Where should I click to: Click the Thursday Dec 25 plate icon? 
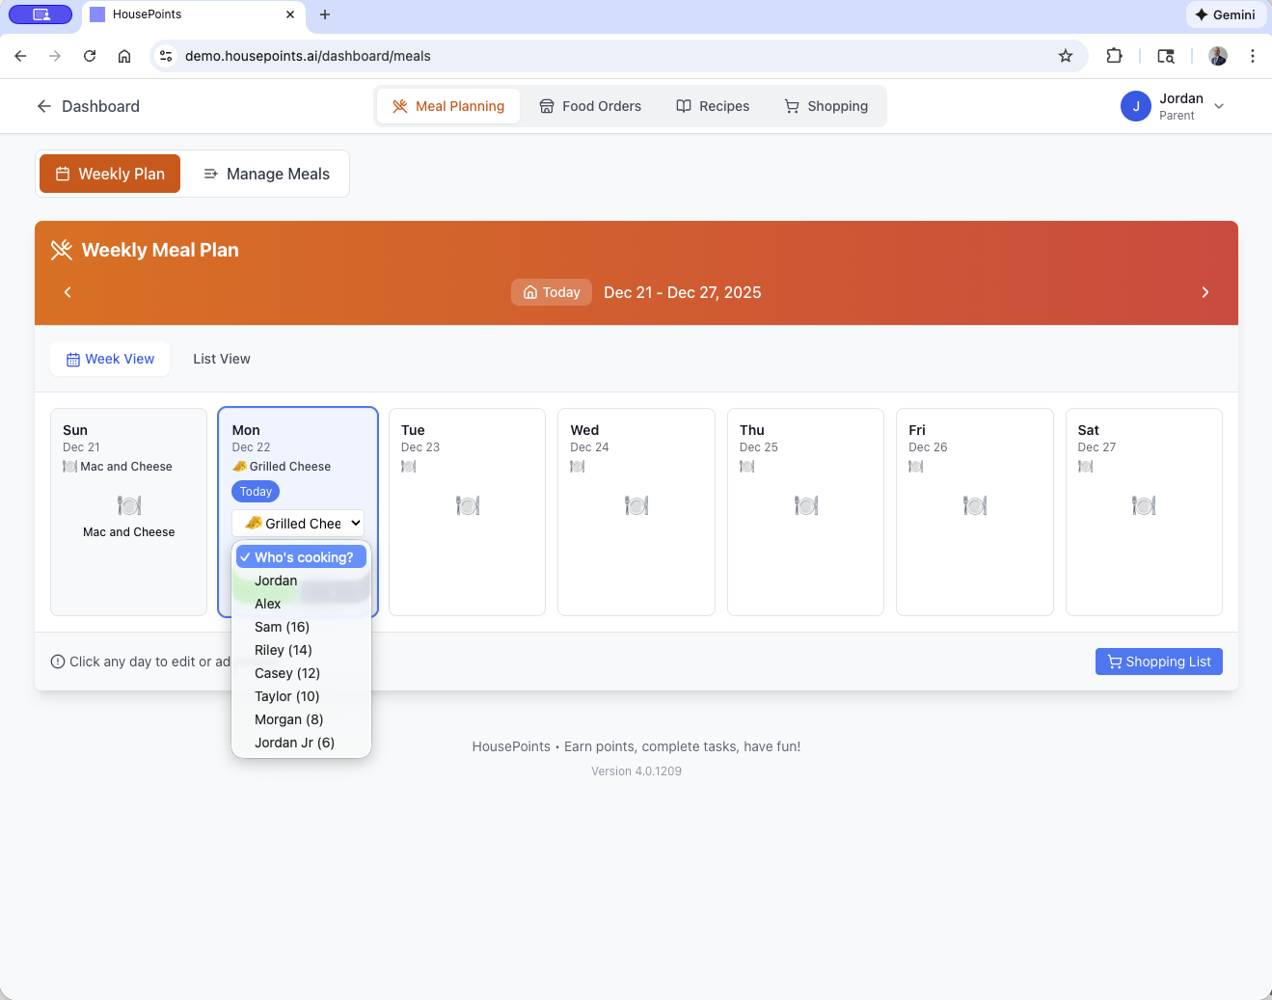(x=806, y=505)
